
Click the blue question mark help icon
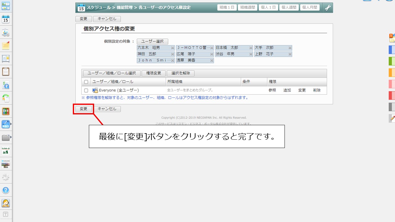click(6, 190)
